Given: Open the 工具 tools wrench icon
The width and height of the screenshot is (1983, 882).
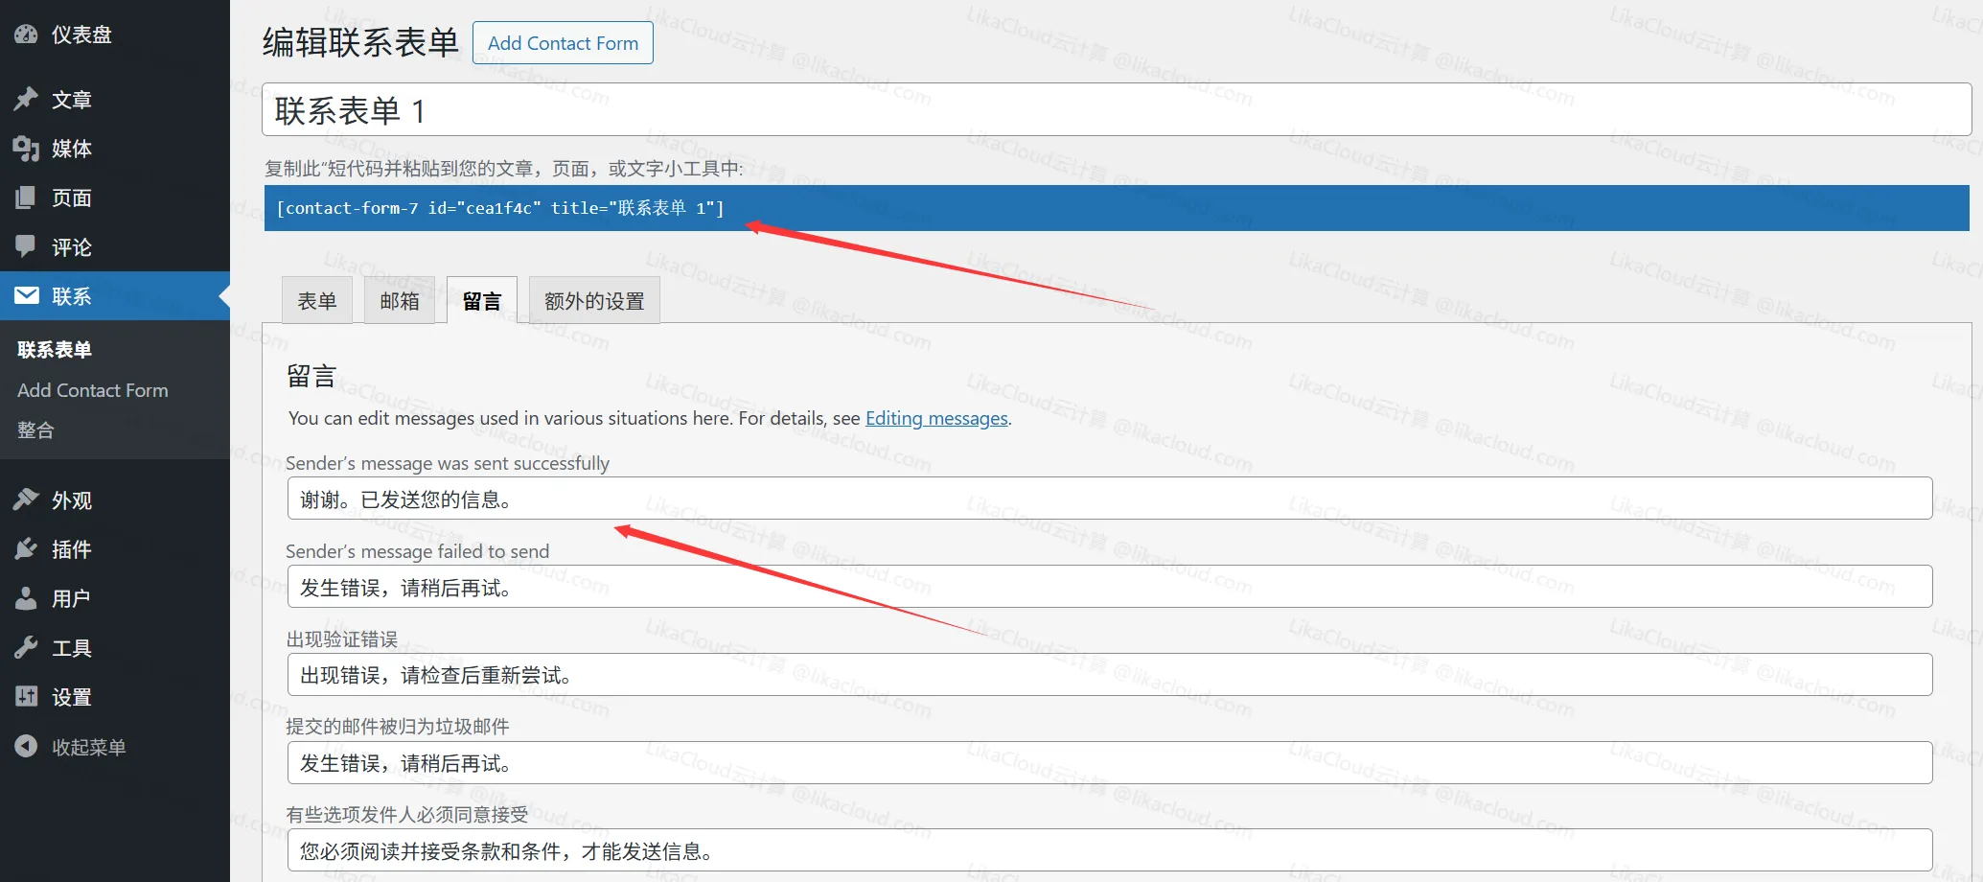Looking at the screenshot, I should 26,647.
